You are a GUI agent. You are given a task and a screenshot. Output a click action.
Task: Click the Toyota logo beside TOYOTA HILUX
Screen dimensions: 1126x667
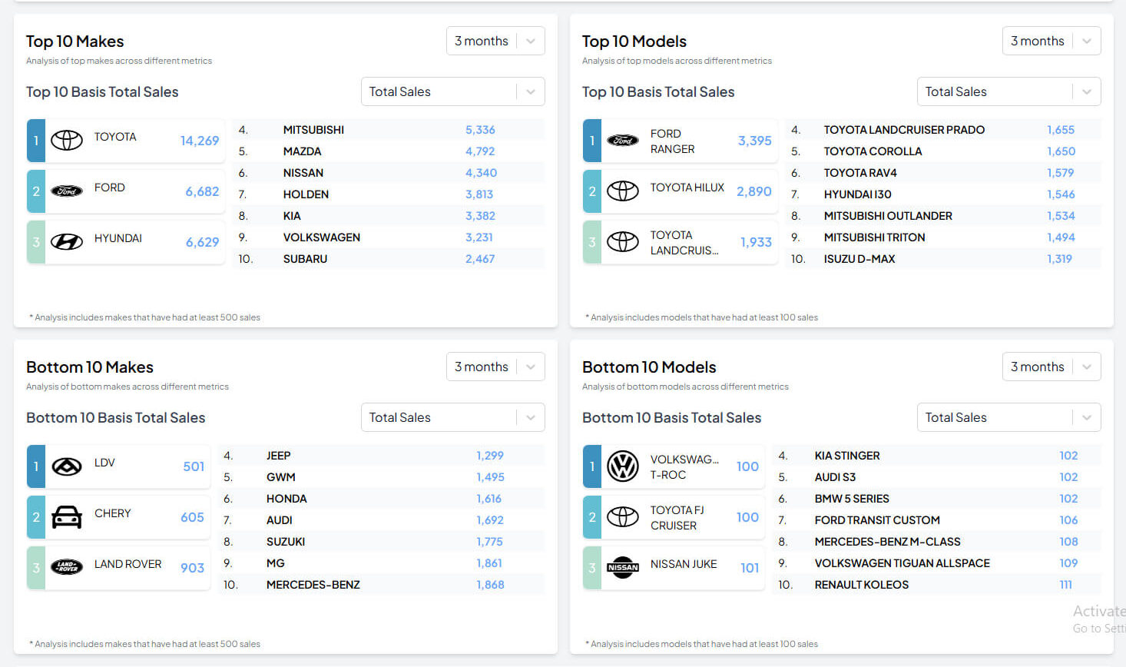coord(623,191)
